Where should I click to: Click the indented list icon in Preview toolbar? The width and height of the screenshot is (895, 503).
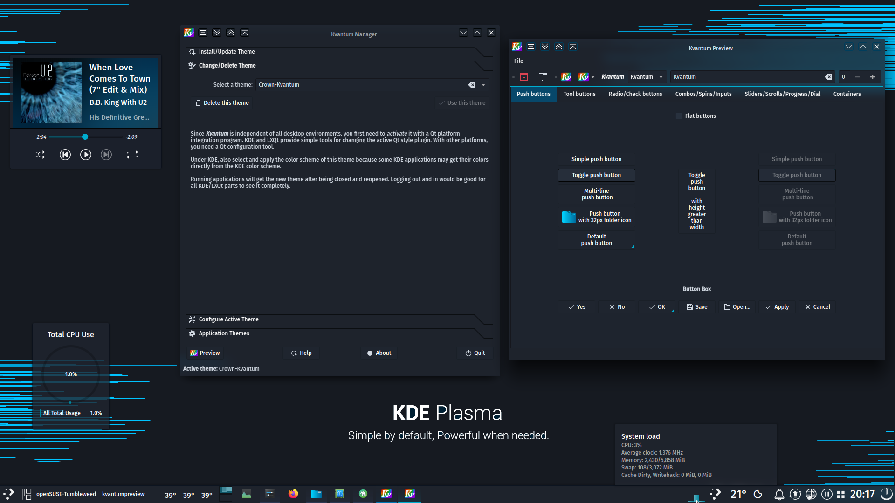pos(543,77)
